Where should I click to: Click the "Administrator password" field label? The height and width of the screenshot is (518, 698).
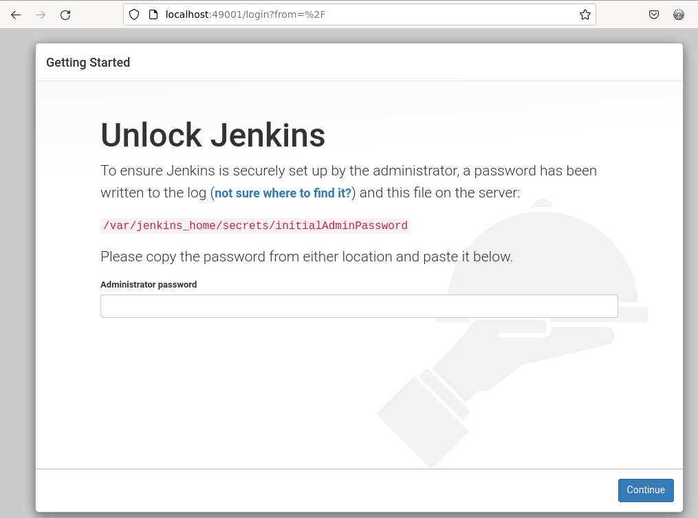click(x=149, y=285)
